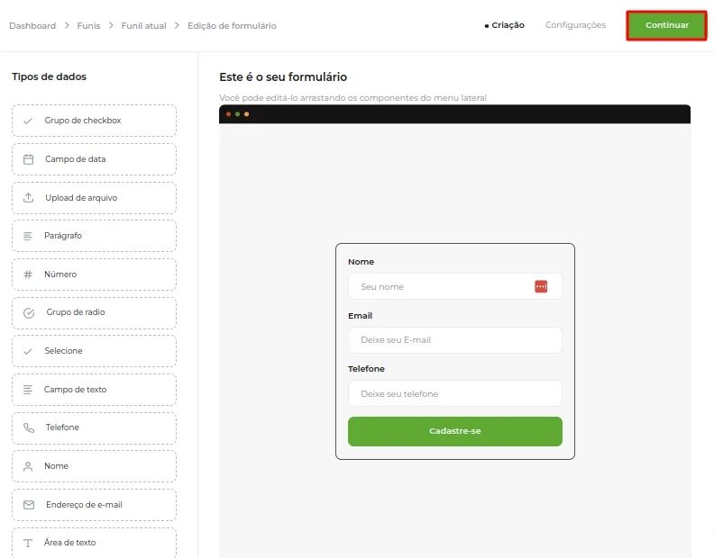Image resolution: width=714 pixels, height=558 pixels.
Task: Click the Telefone field label in form
Action: (366, 369)
